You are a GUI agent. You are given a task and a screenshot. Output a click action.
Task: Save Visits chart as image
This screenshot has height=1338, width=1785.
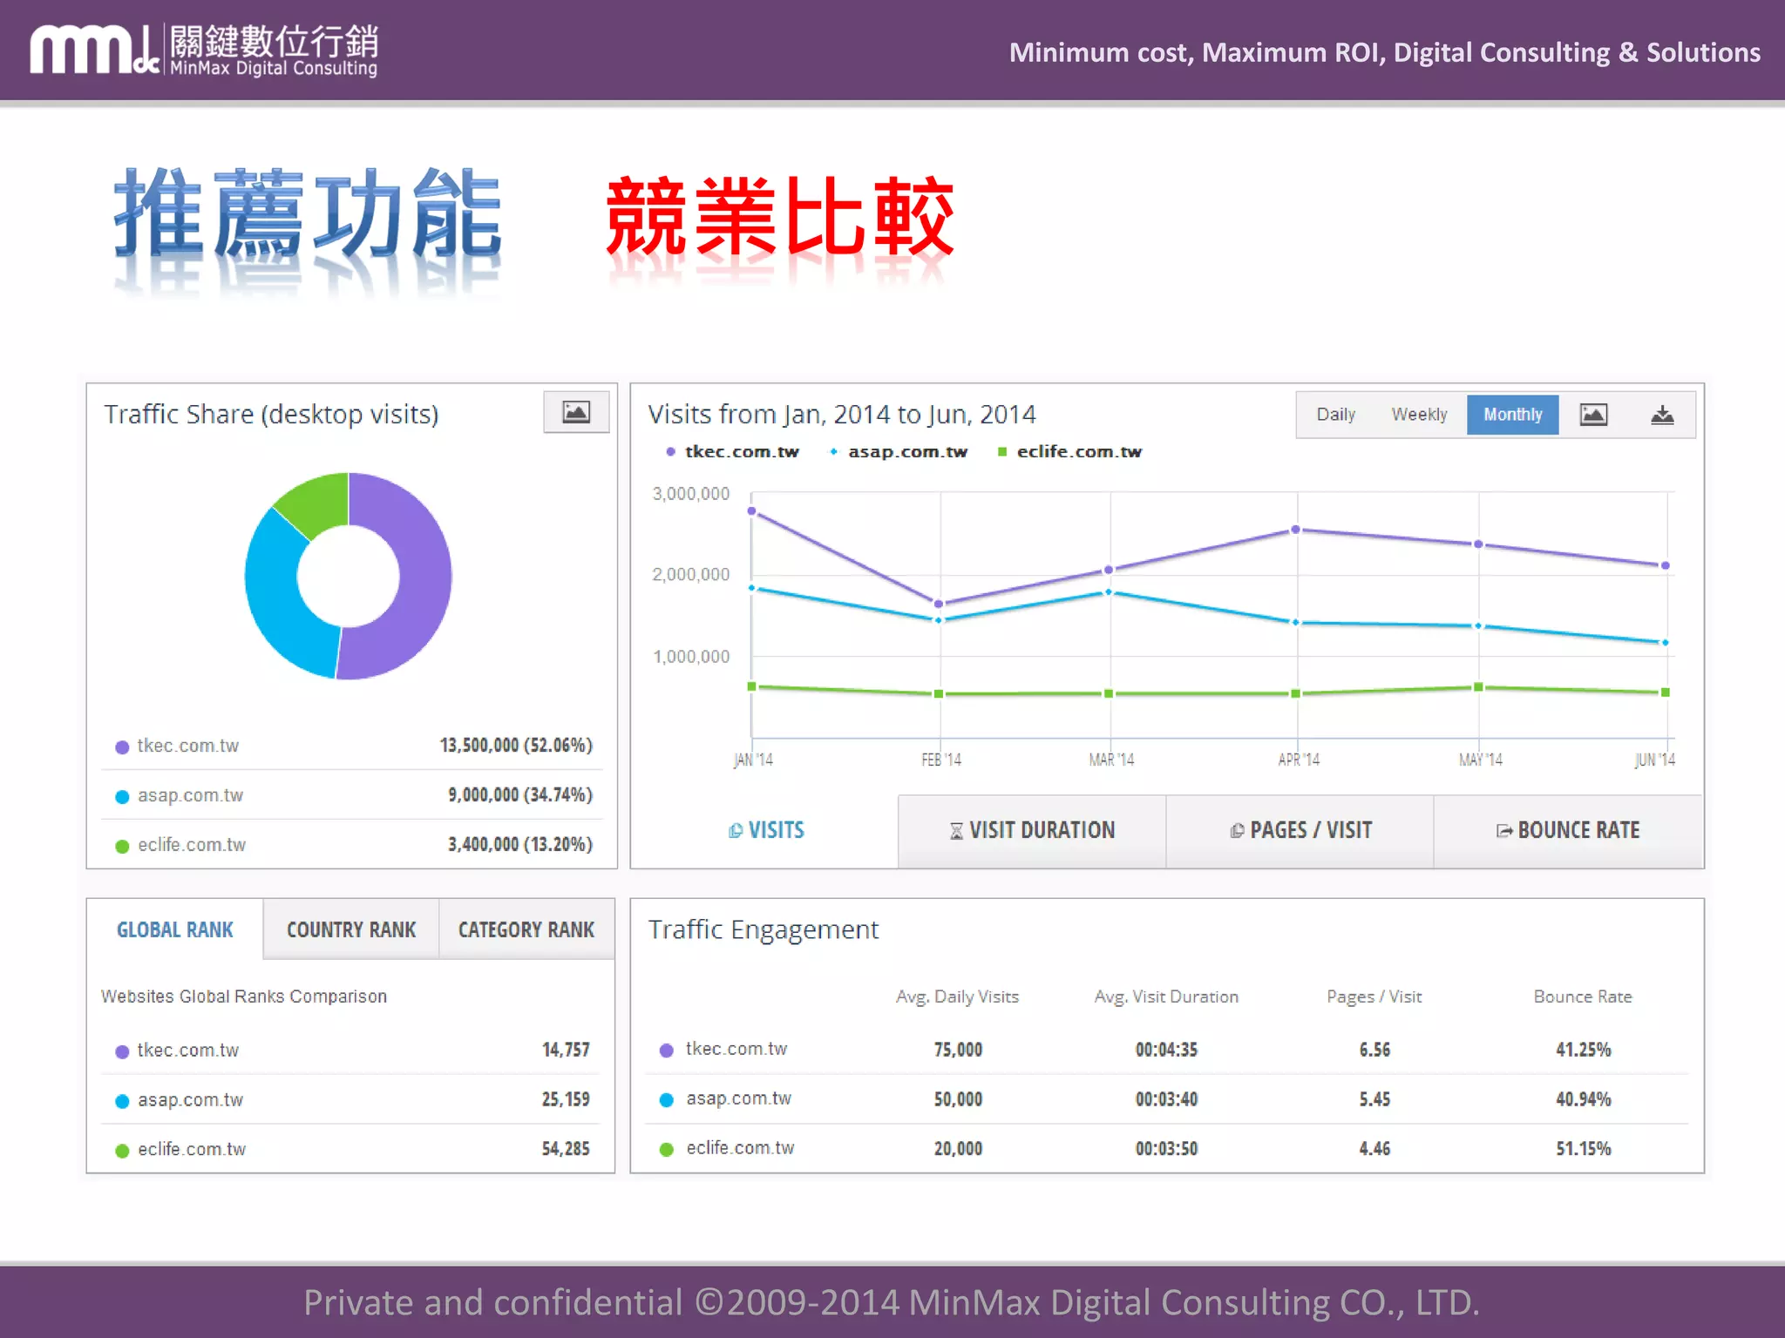tap(1593, 415)
